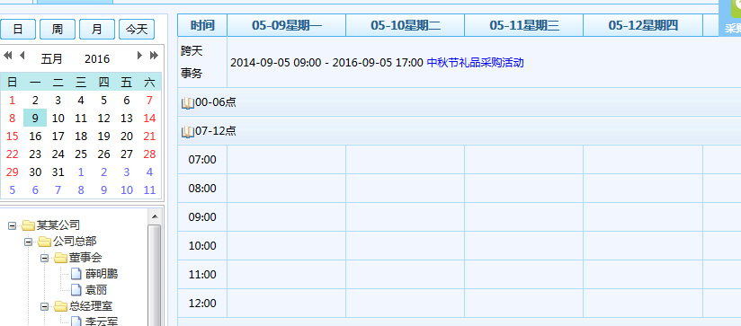Advance calendar to next year

coord(154,56)
